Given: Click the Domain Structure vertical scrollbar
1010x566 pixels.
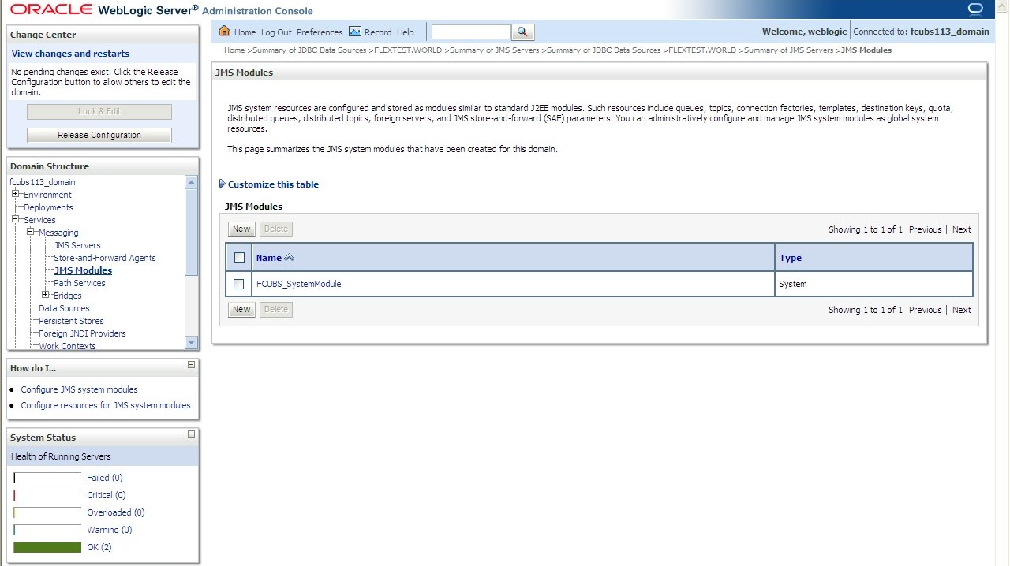Looking at the screenshot, I should click(191, 263).
